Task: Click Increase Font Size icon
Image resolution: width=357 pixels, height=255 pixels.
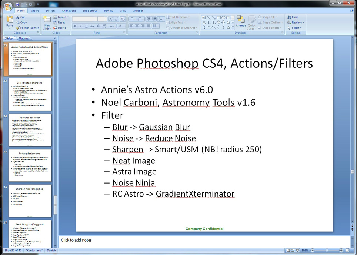Action: (x=111, y=19)
